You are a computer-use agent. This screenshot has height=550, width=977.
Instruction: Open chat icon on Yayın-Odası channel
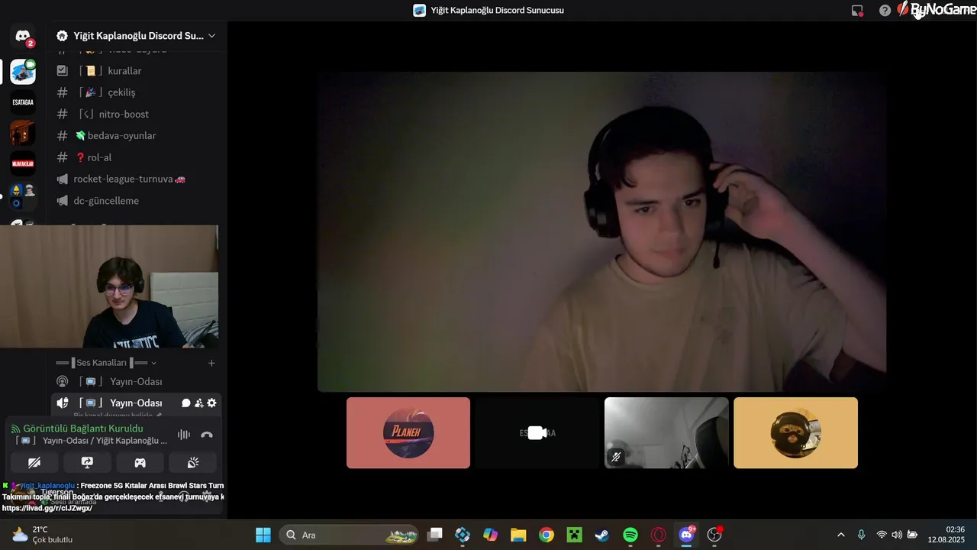point(185,403)
